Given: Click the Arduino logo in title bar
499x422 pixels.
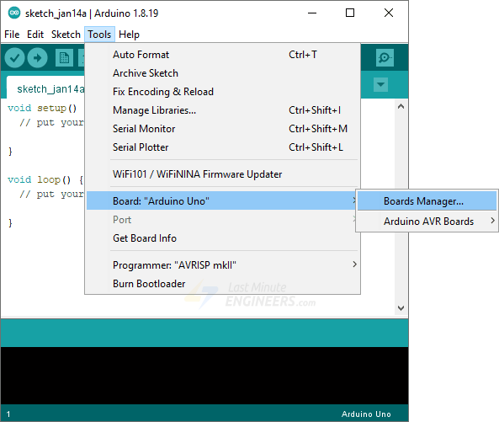Looking at the screenshot, I should pos(14,13).
